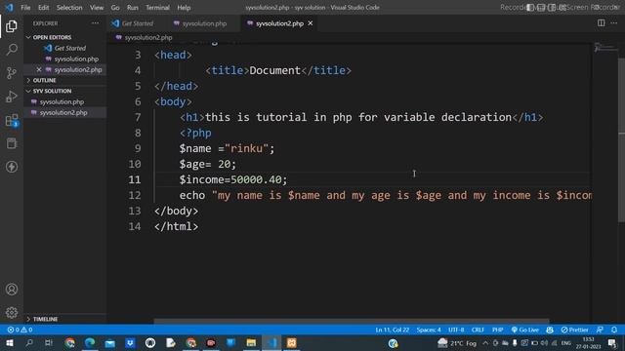The width and height of the screenshot is (625, 351).
Task: Click line number 11 in the gutter
Action: click(x=135, y=179)
